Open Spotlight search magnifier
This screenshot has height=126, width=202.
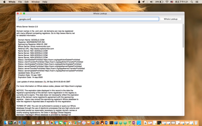[192, 2]
